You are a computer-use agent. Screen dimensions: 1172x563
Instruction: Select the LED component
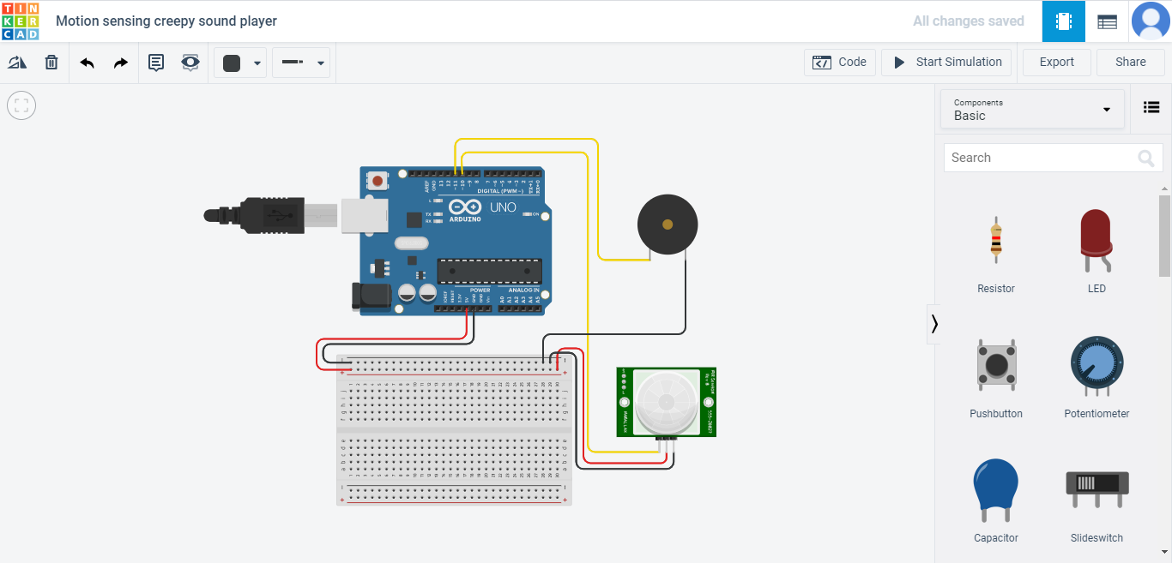tap(1096, 250)
